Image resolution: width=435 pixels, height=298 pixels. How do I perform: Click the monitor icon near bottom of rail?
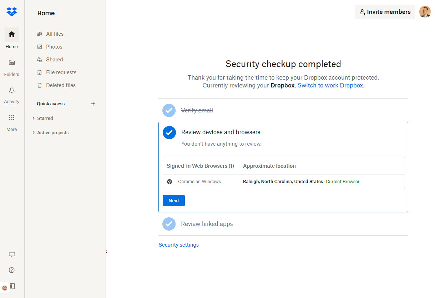click(x=12, y=254)
